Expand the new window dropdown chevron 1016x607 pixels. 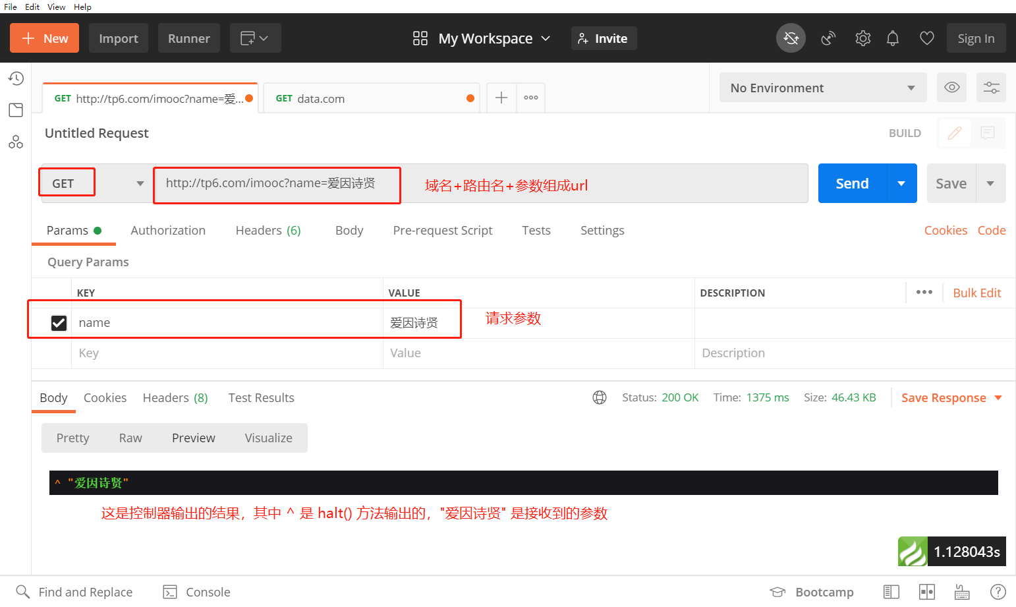[x=264, y=38]
